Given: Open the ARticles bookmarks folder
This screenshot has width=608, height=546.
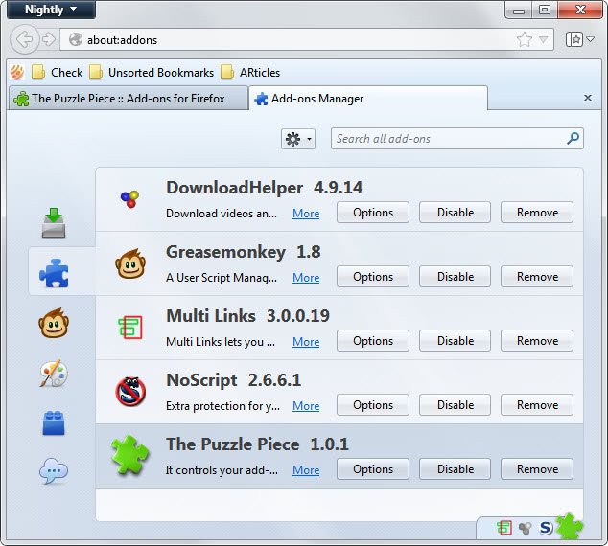Looking at the screenshot, I should [x=250, y=73].
